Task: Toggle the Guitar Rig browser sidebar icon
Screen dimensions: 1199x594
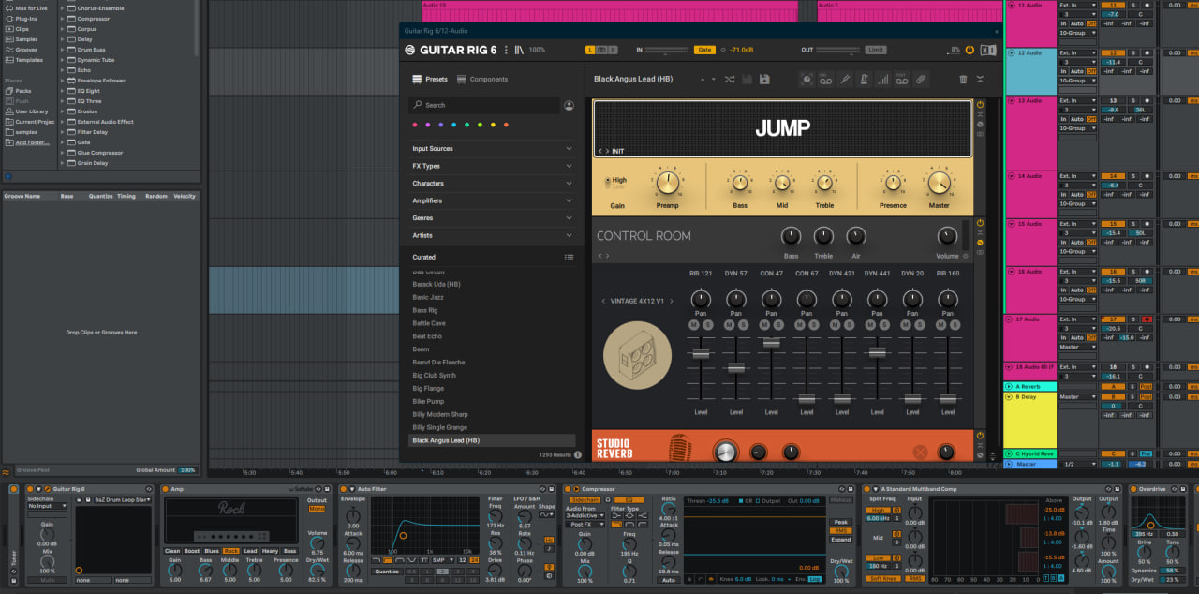Action: [x=519, y=50]
